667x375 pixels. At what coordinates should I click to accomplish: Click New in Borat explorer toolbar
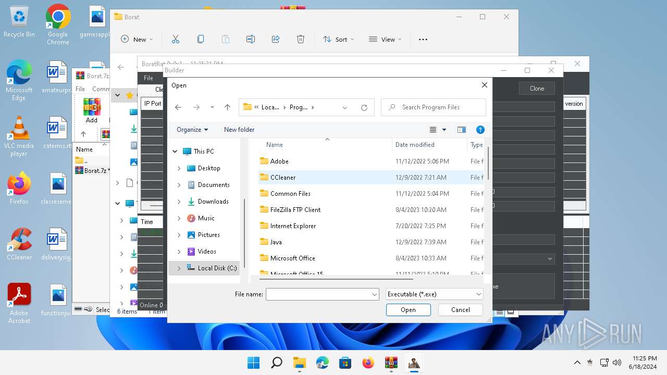click(x=137, y=39)
